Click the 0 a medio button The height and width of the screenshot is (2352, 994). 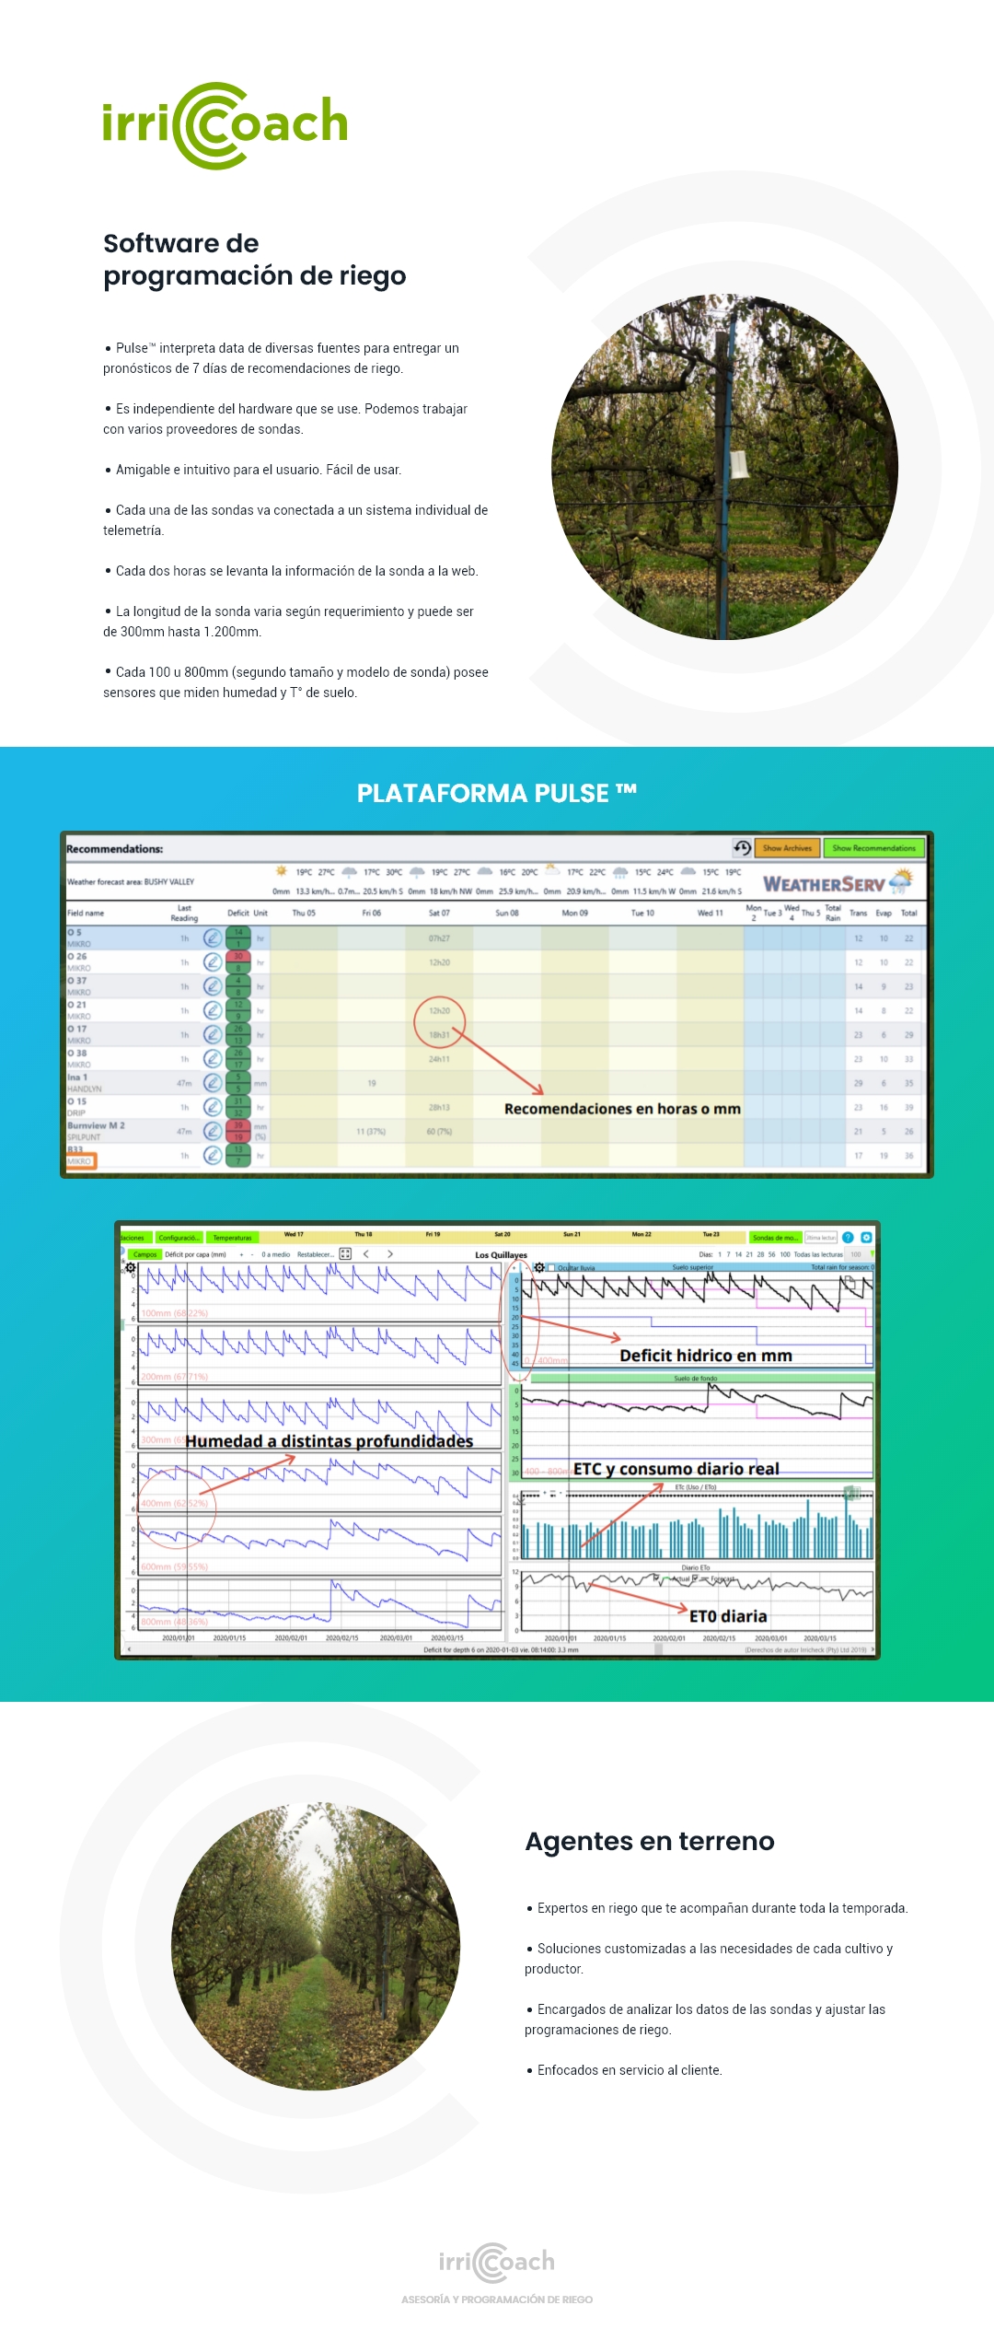pos(275,1254)
